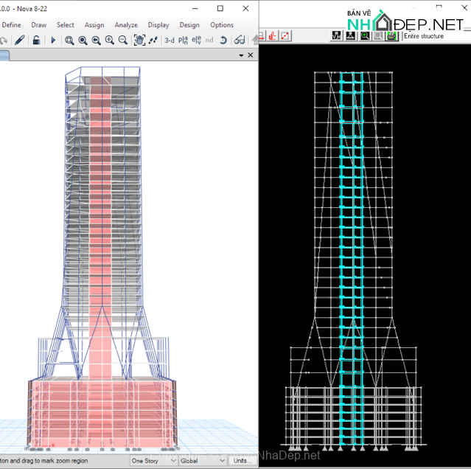
Task: Open the Analyze menu
Action: tap(126, 24)
